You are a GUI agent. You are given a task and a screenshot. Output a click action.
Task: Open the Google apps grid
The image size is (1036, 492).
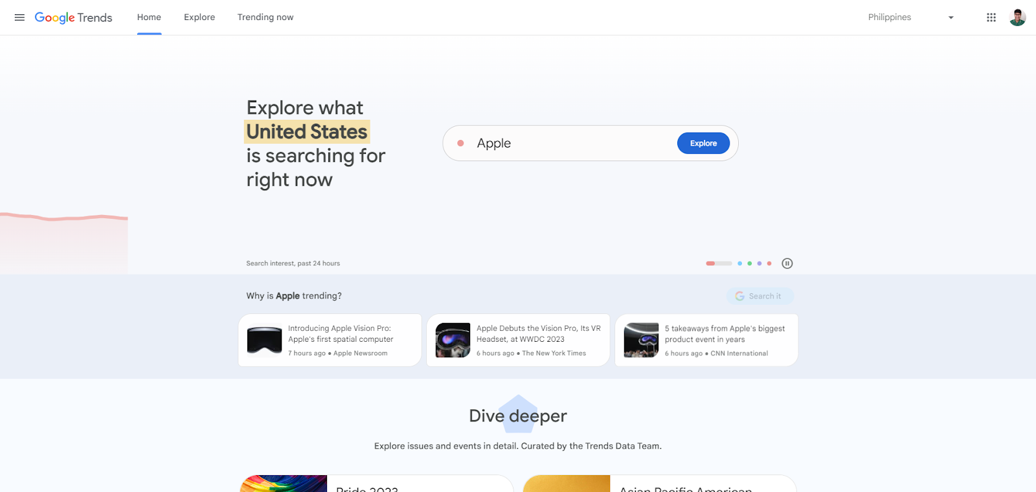coord(991,17)
